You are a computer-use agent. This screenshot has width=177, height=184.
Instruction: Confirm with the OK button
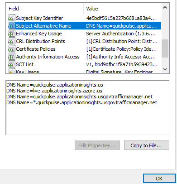(159, 179)
